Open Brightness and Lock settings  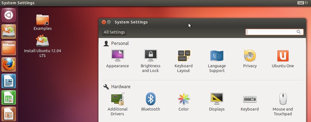click(x=150, y=61)
